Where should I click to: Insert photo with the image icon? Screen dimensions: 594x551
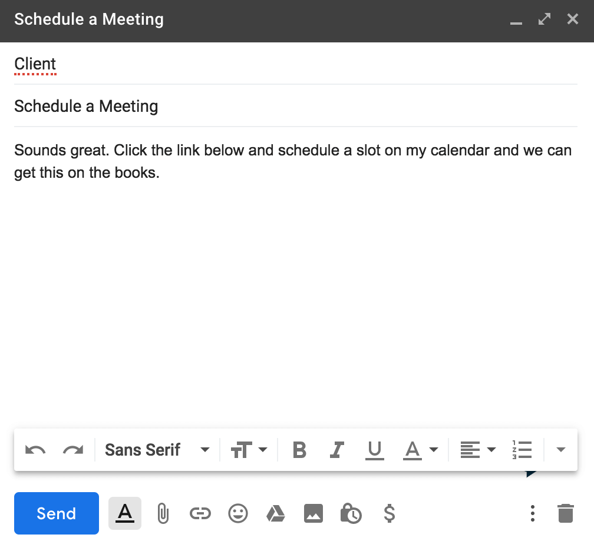point(313,513)
